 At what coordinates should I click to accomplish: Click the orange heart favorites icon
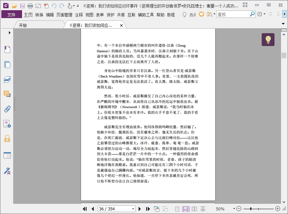click(x=201, y=14)
